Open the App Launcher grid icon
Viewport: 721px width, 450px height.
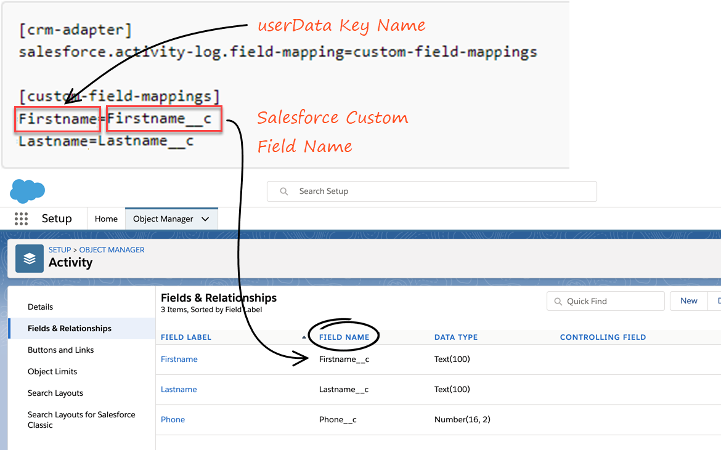(x=21, y=219)
